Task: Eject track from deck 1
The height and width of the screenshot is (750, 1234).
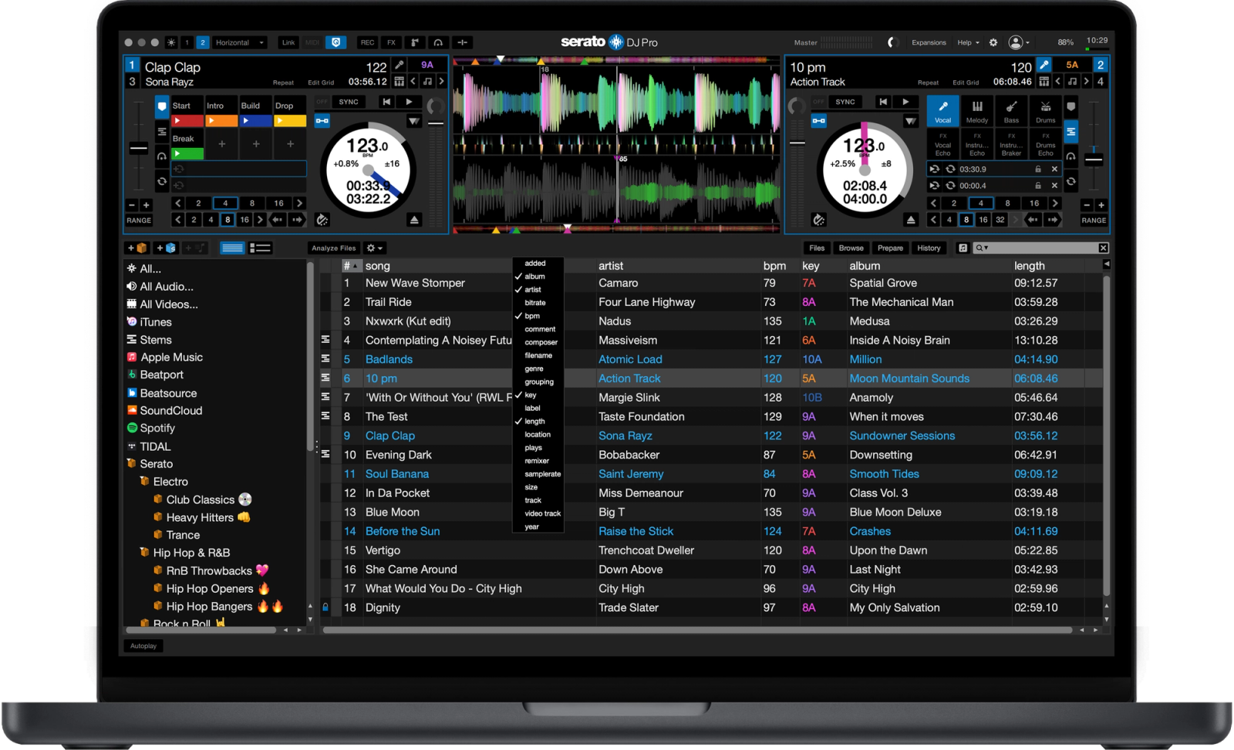Action: click(x=414, y=220)
